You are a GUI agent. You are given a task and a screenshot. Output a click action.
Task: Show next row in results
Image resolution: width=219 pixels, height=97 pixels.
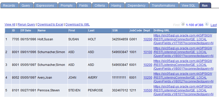[207, 24]
